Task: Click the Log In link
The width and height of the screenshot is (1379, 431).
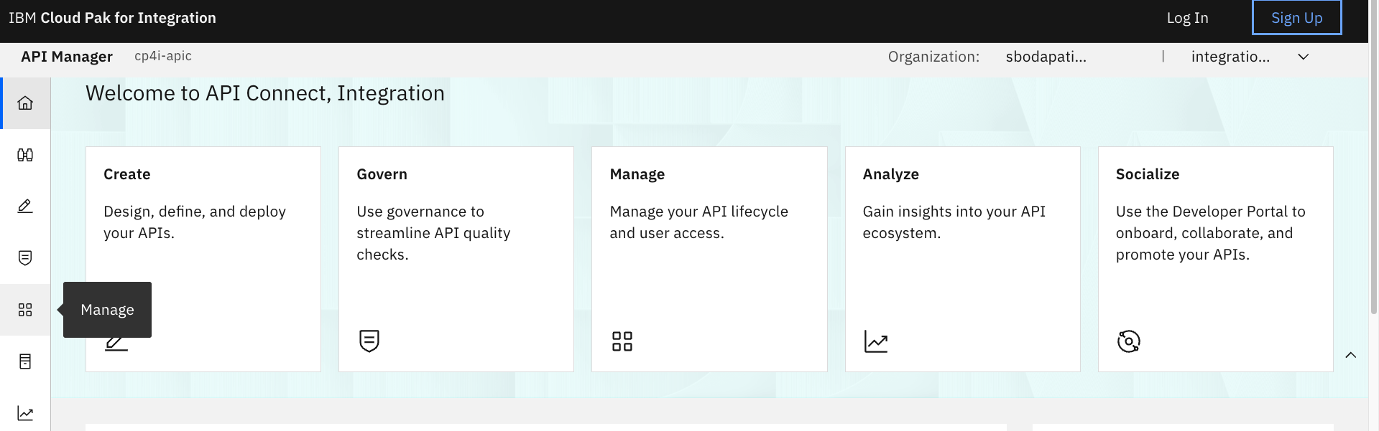Action: click(x=1187, y=18)
